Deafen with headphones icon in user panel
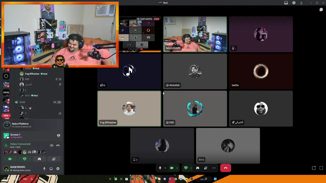The image size is (326, 183). coord(51,169)
